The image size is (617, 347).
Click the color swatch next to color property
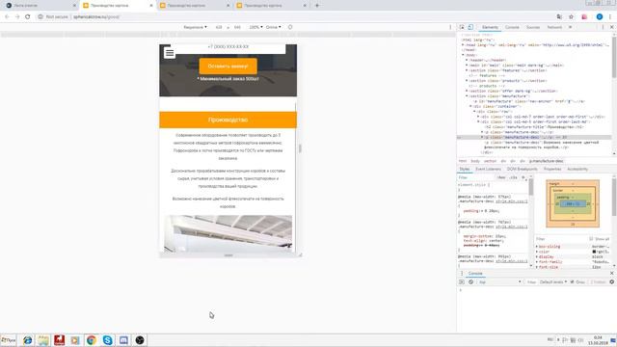(594, 252)
